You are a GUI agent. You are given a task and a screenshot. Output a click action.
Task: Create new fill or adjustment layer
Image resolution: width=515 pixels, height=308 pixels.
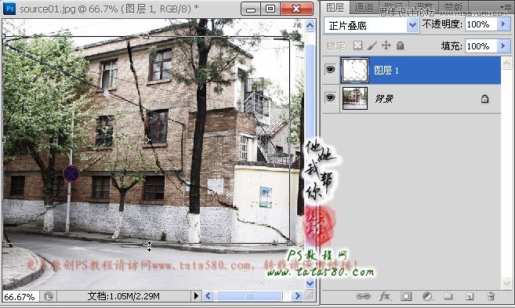coord(427,296)
